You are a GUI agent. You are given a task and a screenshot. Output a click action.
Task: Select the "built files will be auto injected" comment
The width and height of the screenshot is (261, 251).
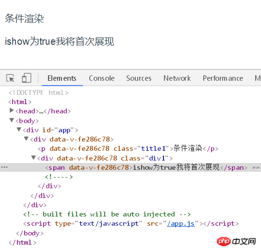pyautogui.click(x=107, y=215)
